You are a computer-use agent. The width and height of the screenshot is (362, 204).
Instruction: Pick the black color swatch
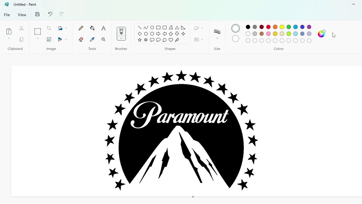coord(248,27)
